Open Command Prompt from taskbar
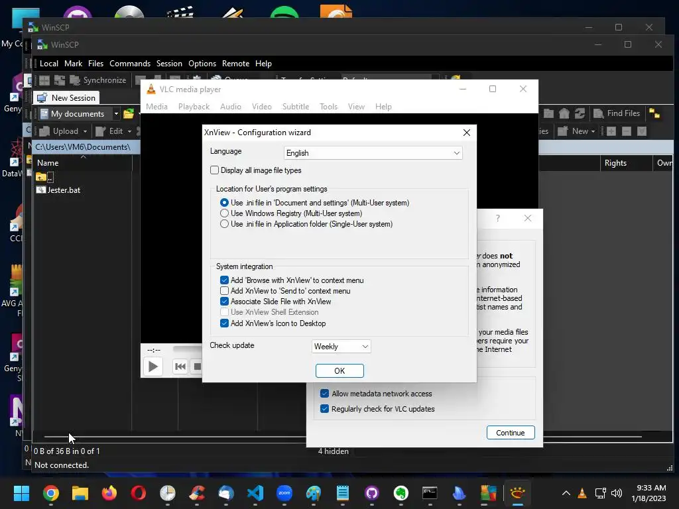 (430, 493)
